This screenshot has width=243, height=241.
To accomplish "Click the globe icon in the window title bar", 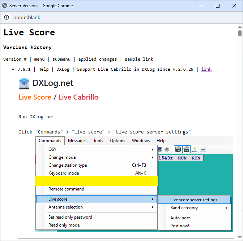I will pyautogui.click(x=5, y=5).
